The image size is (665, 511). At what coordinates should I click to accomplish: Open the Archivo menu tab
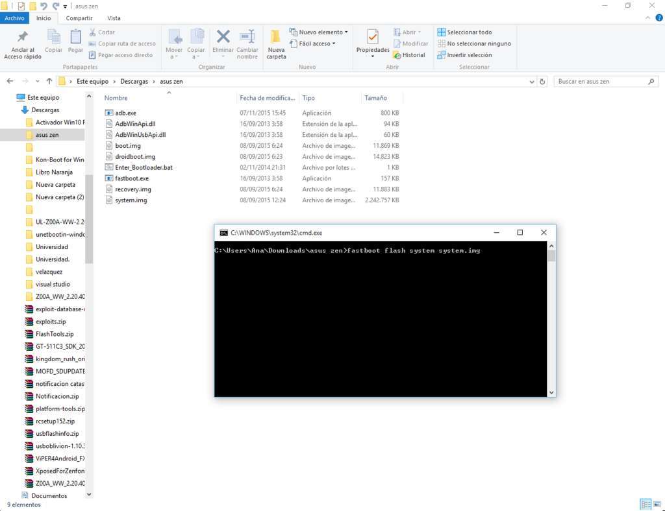[x=14, y=18]
